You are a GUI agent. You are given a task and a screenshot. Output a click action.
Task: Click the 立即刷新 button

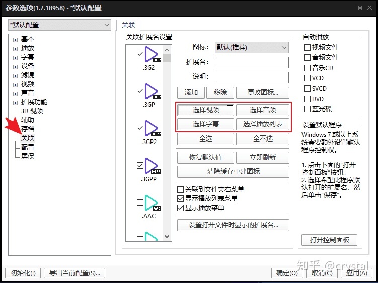click(263, 158)
